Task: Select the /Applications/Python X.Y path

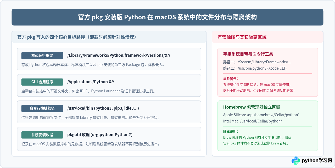Action: coord(91,82)
